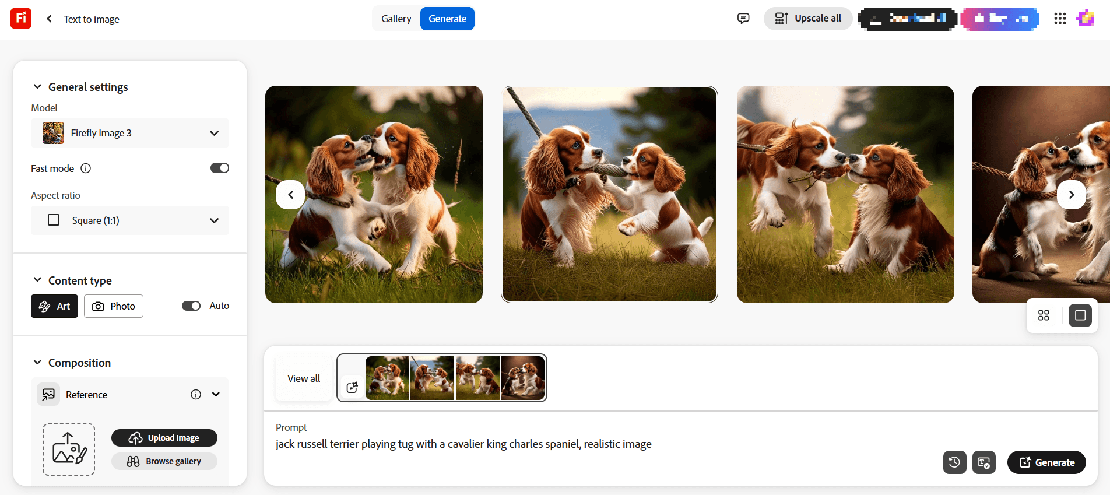The width and height of the screenshot is (1110, 495).
Task: Click the dashed upload image placeholder
Action: tap(69, 450)
